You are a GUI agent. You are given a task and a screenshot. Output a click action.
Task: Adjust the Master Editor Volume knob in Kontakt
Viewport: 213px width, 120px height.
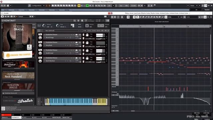coord(44,26)
